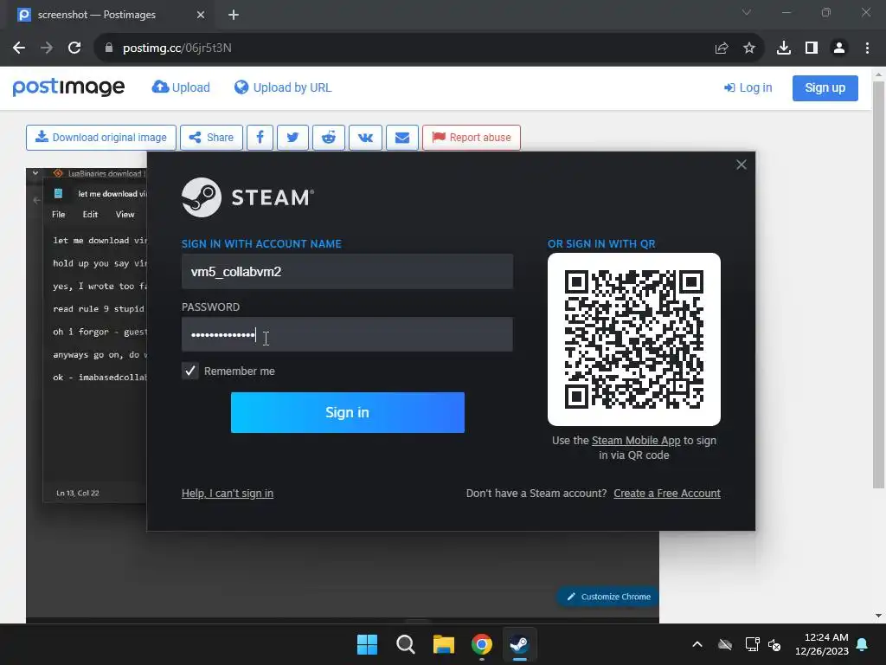Viewport: 886px width, 665px height.
Task: Reload the Postimages page
Action: [x=74, y=48]
